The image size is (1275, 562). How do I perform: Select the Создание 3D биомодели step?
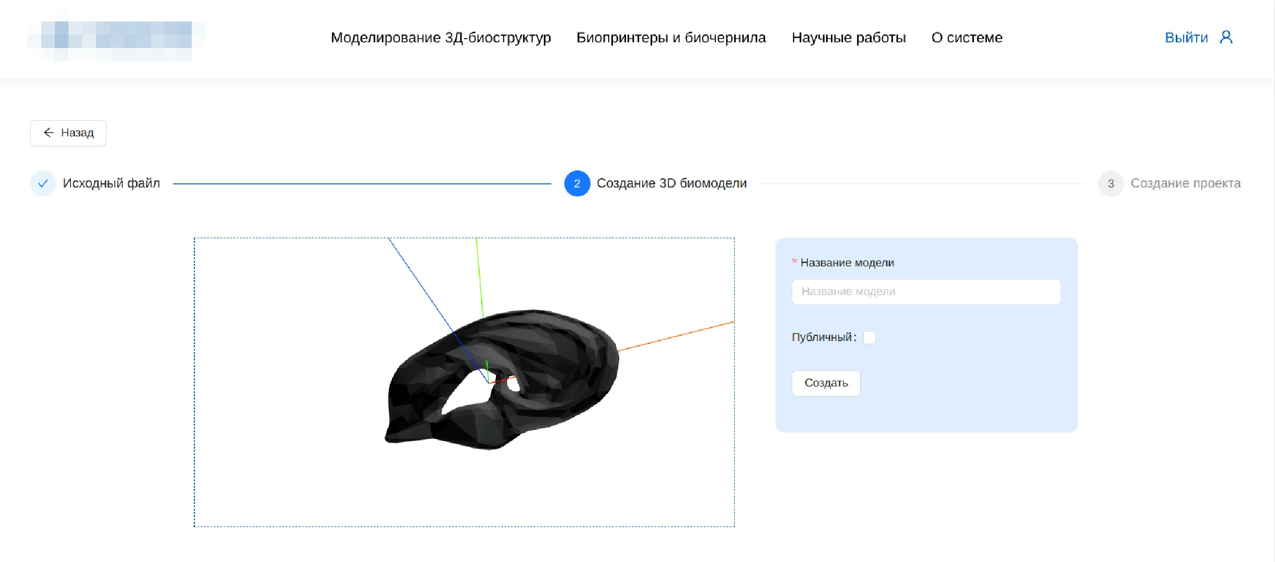click(x=671, y=183)
